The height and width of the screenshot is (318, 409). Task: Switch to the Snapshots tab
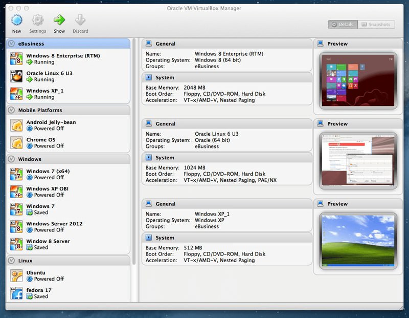[376, 24]
